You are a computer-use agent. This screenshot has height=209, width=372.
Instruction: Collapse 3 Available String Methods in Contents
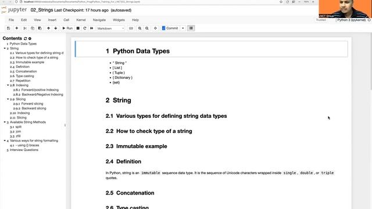point(5,122)
